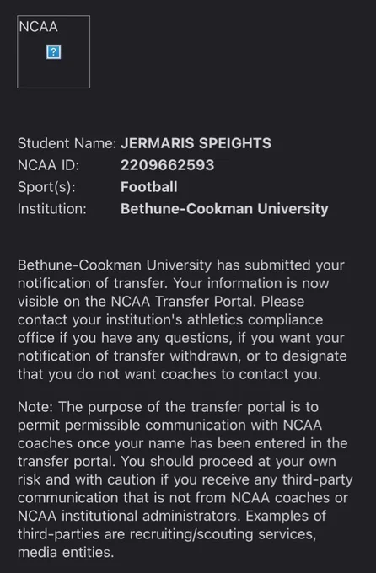Click the word Note starting second paragraph
This screenshot has height=573, width=376.
(x=35, y=407)
